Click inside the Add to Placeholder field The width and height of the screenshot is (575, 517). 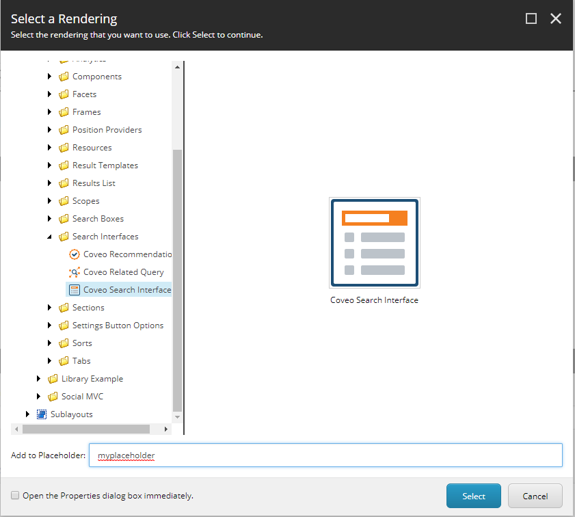273,455
